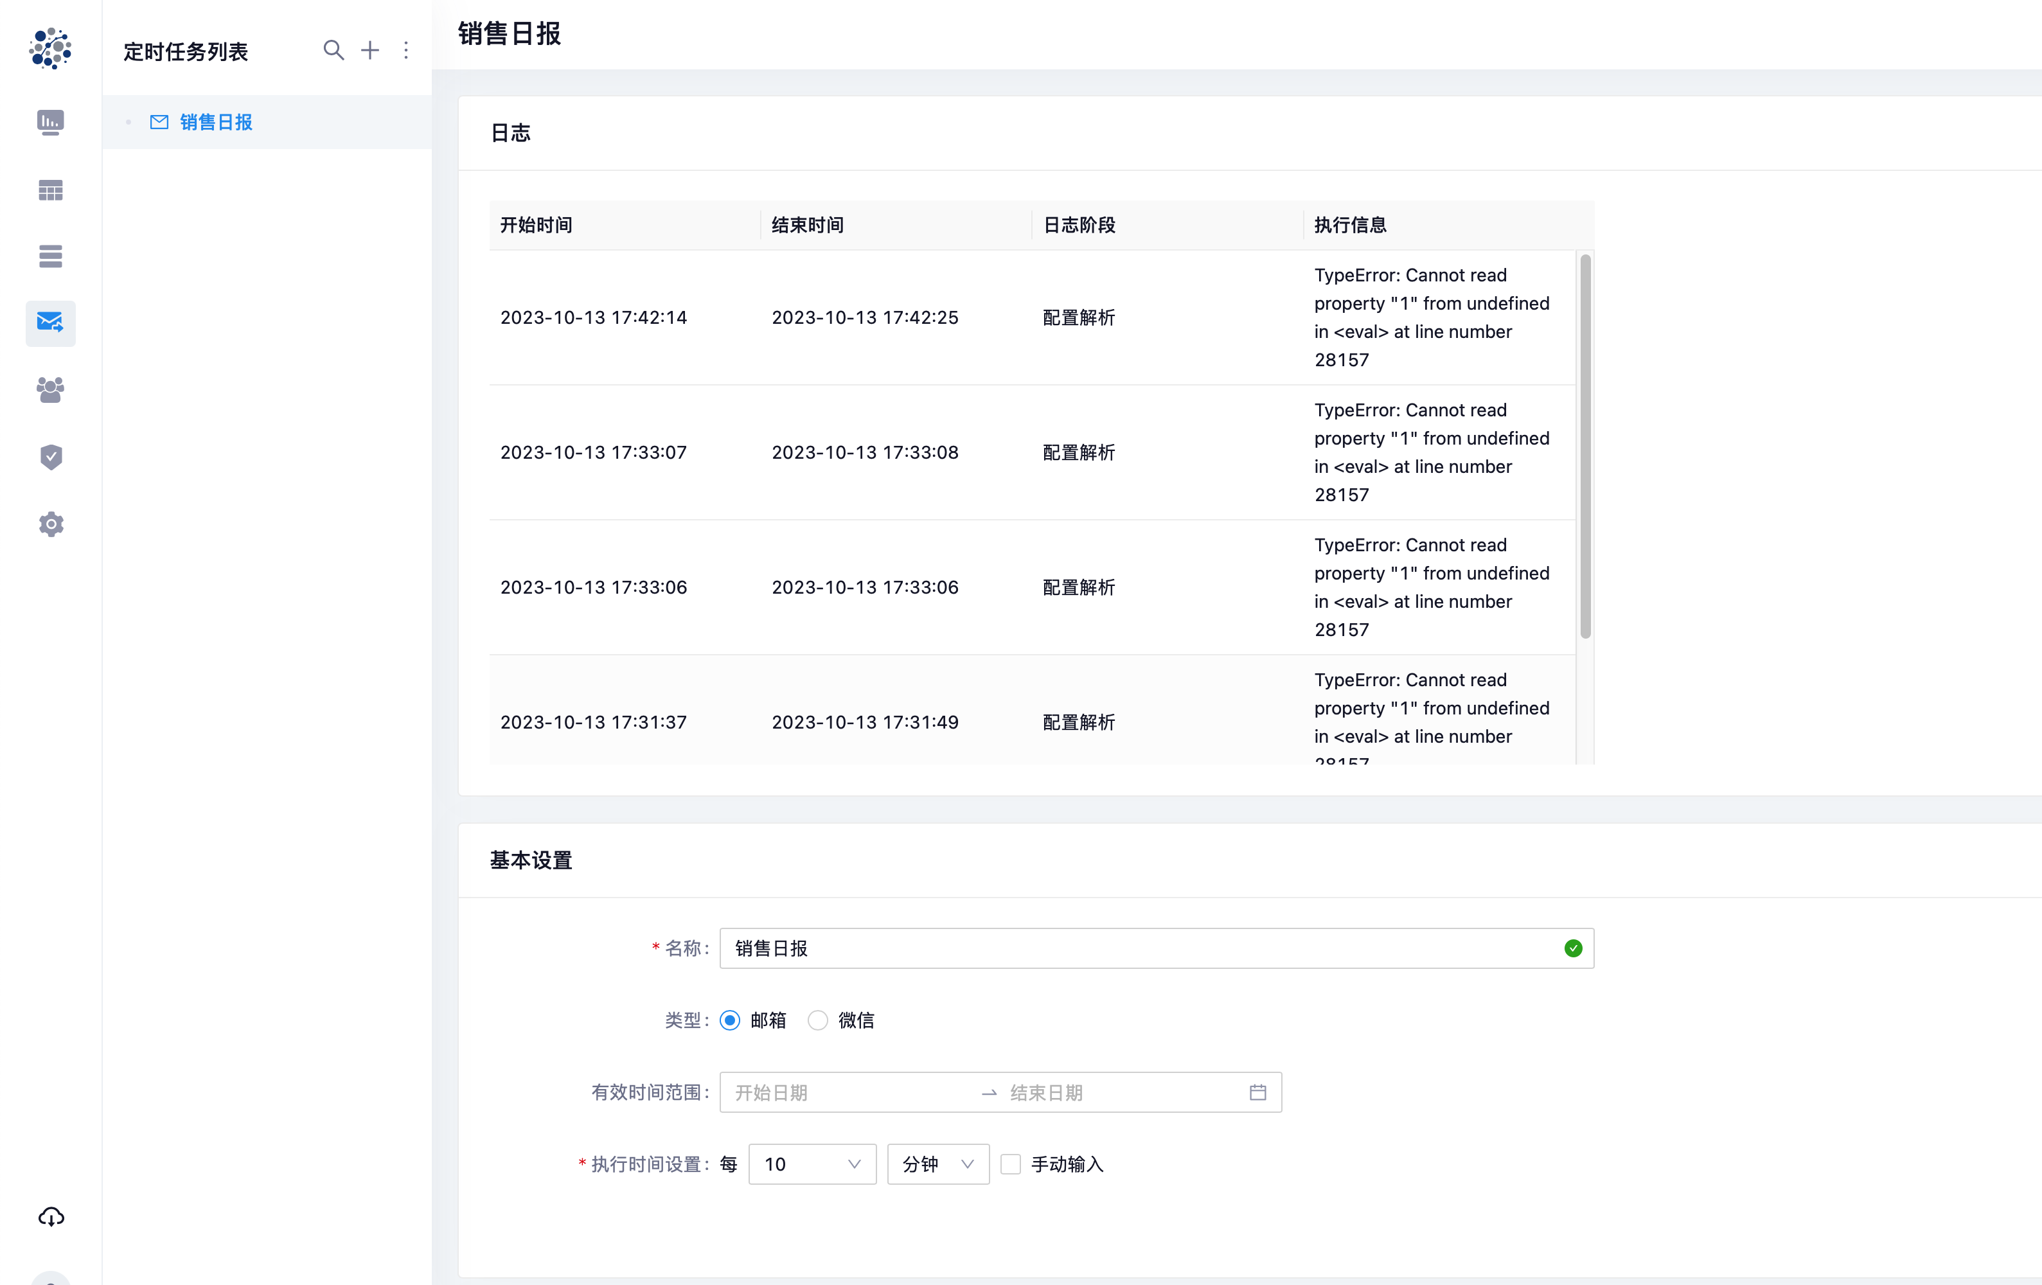
Task: Open the 分钟 time unit dropdown
Action: pyautogui.click(x=937, y=1164)
